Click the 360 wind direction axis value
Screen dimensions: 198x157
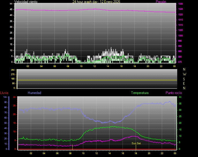(12, 70)
